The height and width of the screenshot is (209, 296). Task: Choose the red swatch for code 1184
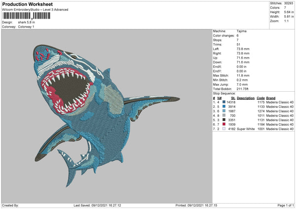tap(223, 124)
